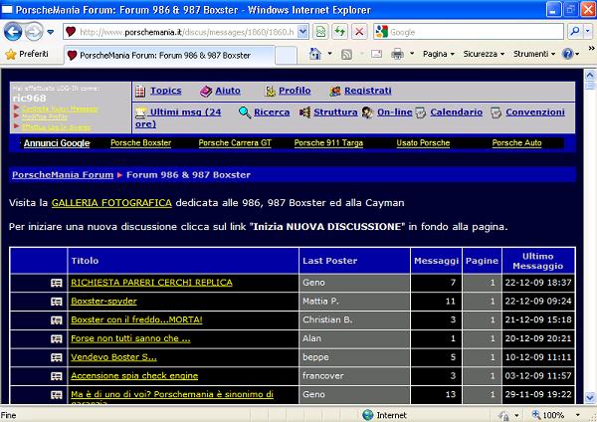Viewport: 597px width, 422px height.
Task: Click the Registrati people icon
Action: click(335, 91)
